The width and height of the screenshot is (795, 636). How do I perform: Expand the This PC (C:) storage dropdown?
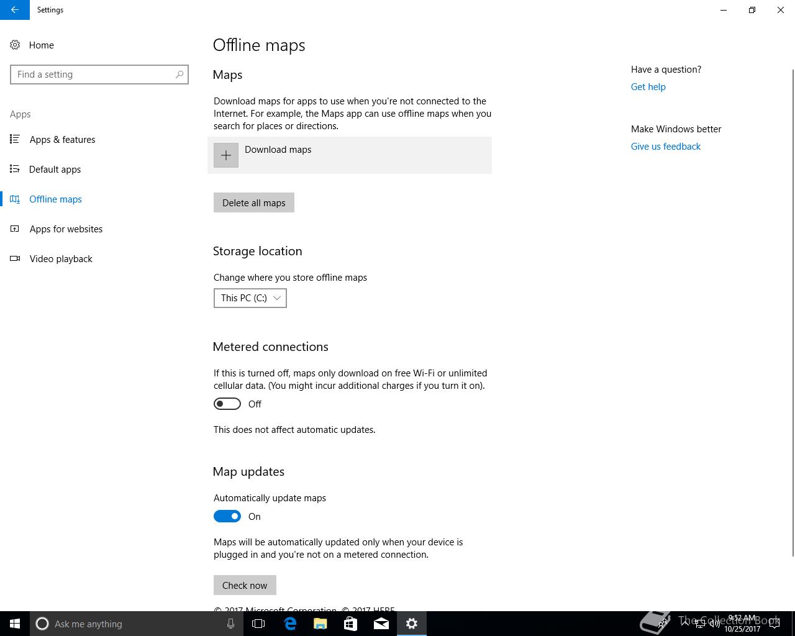click(250, 298)
